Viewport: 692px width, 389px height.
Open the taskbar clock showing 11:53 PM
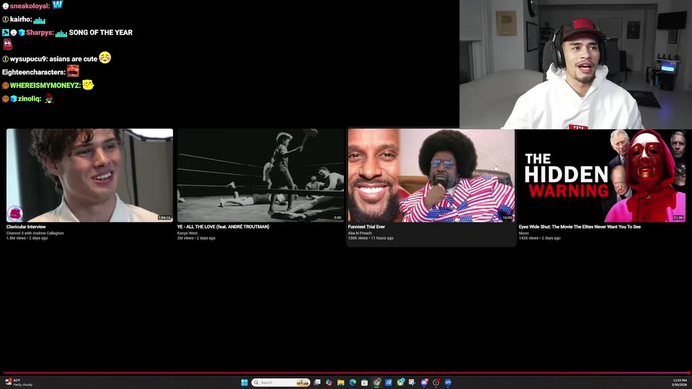tap(679, 383)
